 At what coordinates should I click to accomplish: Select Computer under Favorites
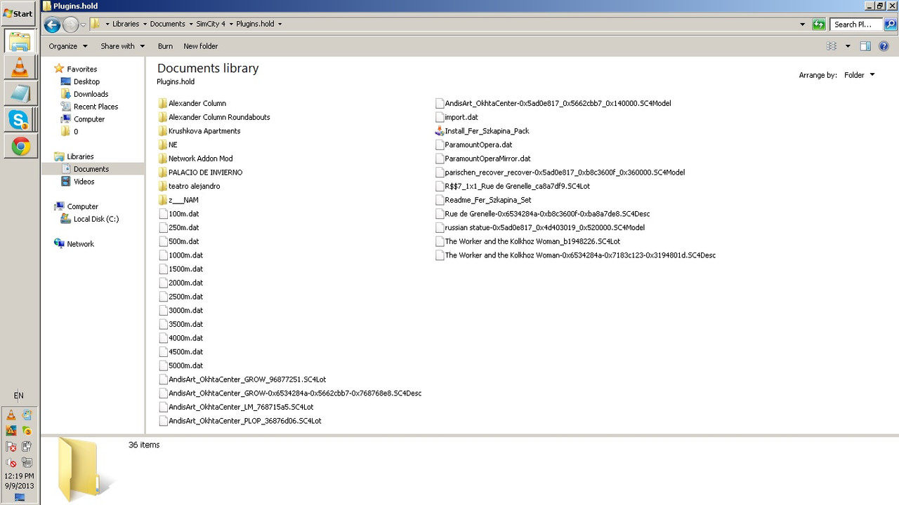tap(89, 119)
